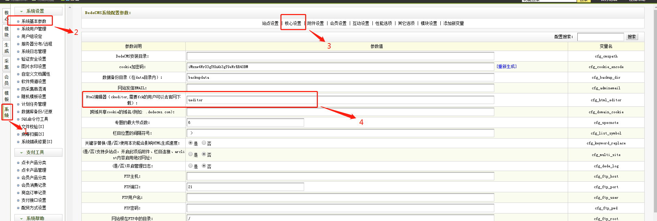Open the 核心 sidebar tab
Viewport: 657px width, 221px height.
7,16
